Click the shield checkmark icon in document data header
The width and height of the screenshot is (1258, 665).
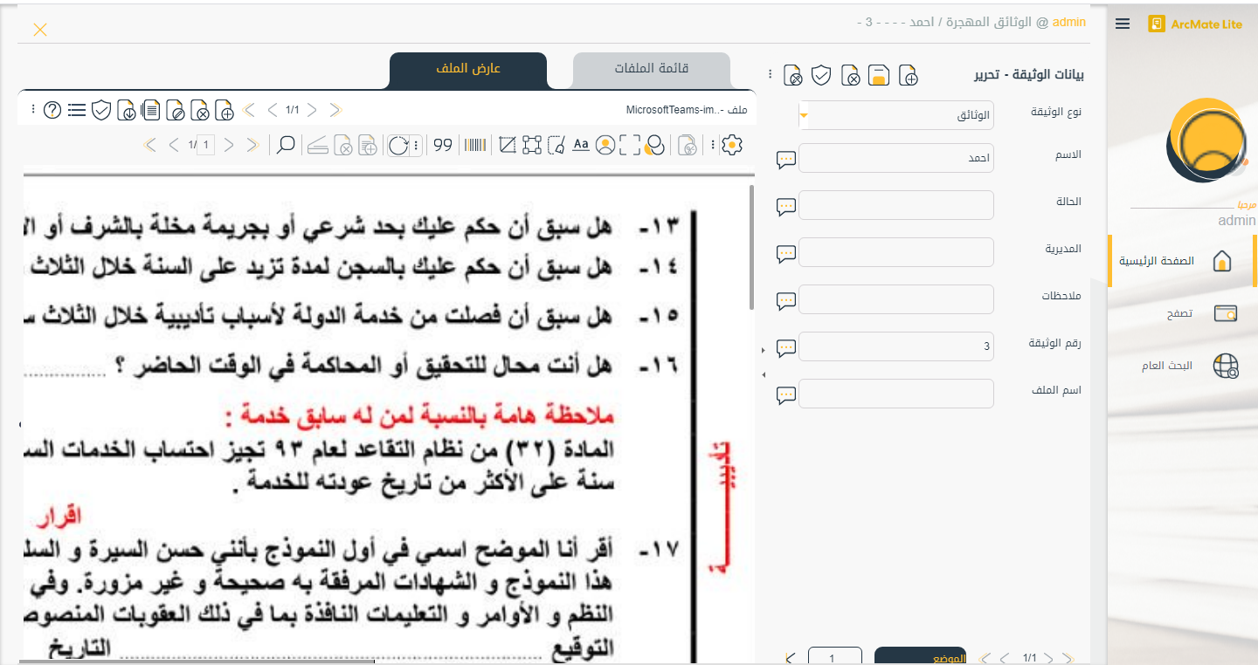pos(821,76)
